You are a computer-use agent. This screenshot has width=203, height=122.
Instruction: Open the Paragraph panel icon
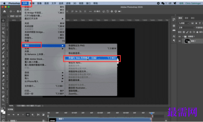[174, 41]
